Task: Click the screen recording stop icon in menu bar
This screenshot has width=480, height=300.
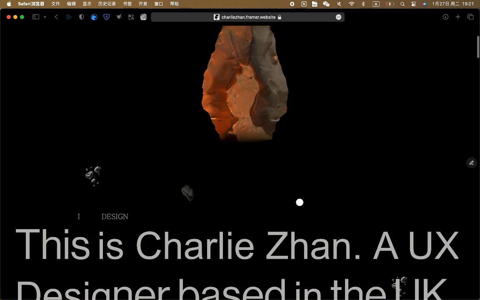Action: [x=292, y=4]
